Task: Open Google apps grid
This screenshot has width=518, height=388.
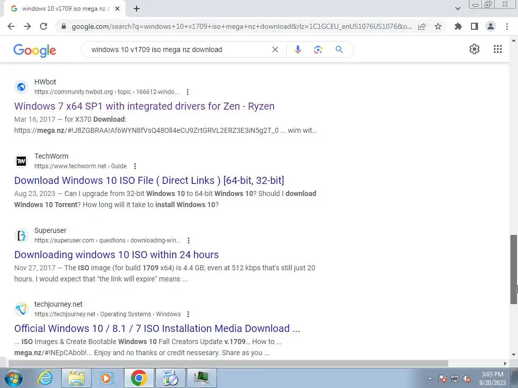Action: [498, 49]
